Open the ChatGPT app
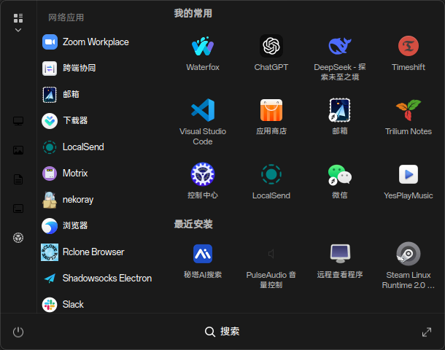 (x=271, y=54)
